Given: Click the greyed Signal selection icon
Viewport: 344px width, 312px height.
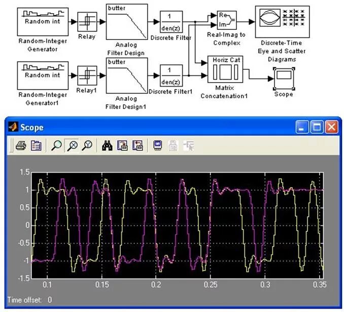Looking at the screenshot, I should pyautogui.click(x=189, y=145).
